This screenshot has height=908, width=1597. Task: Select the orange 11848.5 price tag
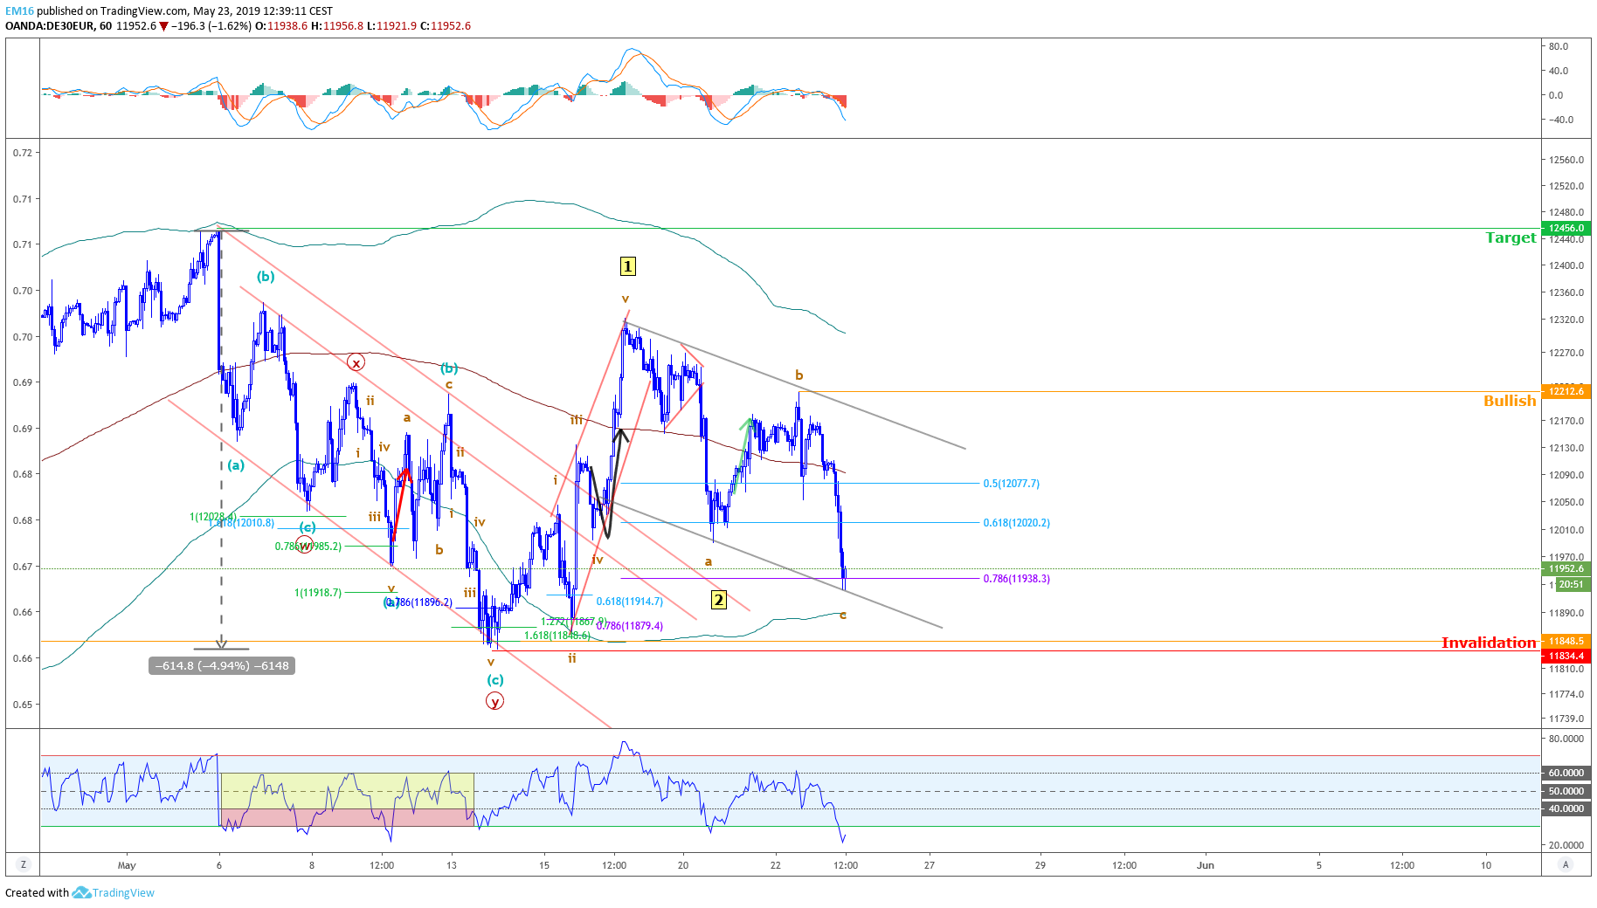pyautogui.click(x=1566, y=641)
